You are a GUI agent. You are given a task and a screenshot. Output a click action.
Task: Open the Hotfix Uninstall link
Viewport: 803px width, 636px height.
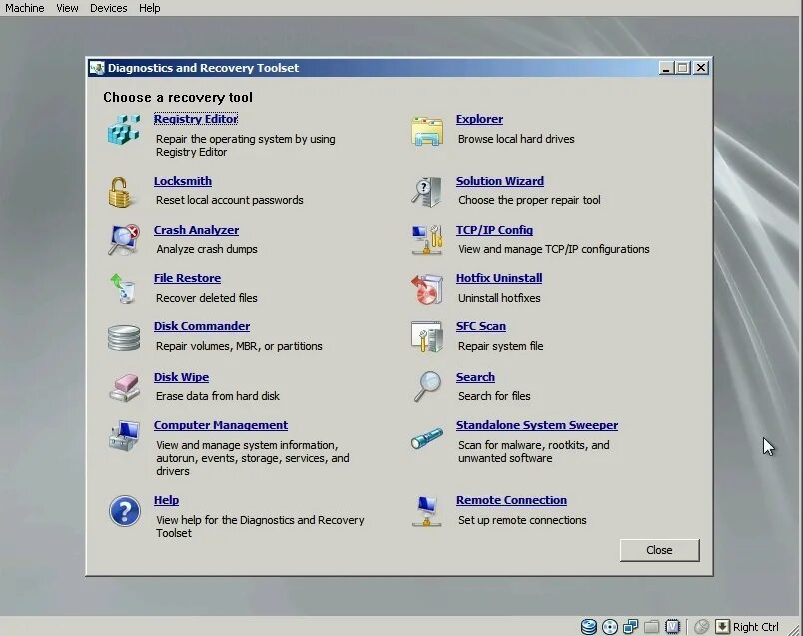[499, 278]
